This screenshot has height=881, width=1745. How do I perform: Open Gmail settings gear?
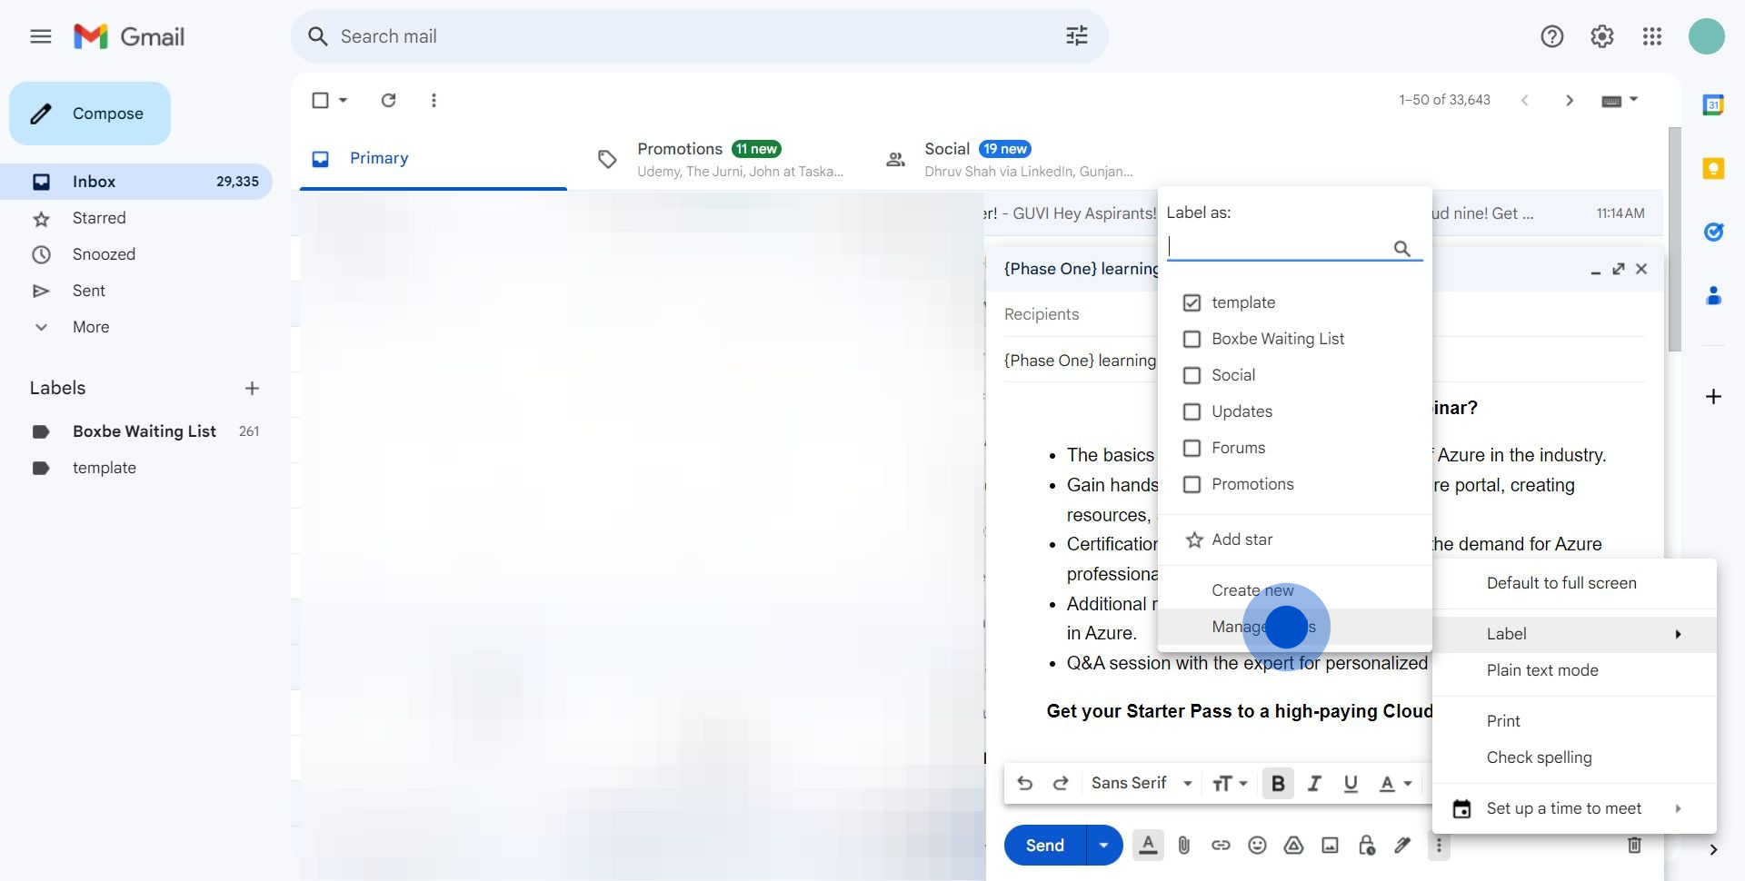point(1602,36)
